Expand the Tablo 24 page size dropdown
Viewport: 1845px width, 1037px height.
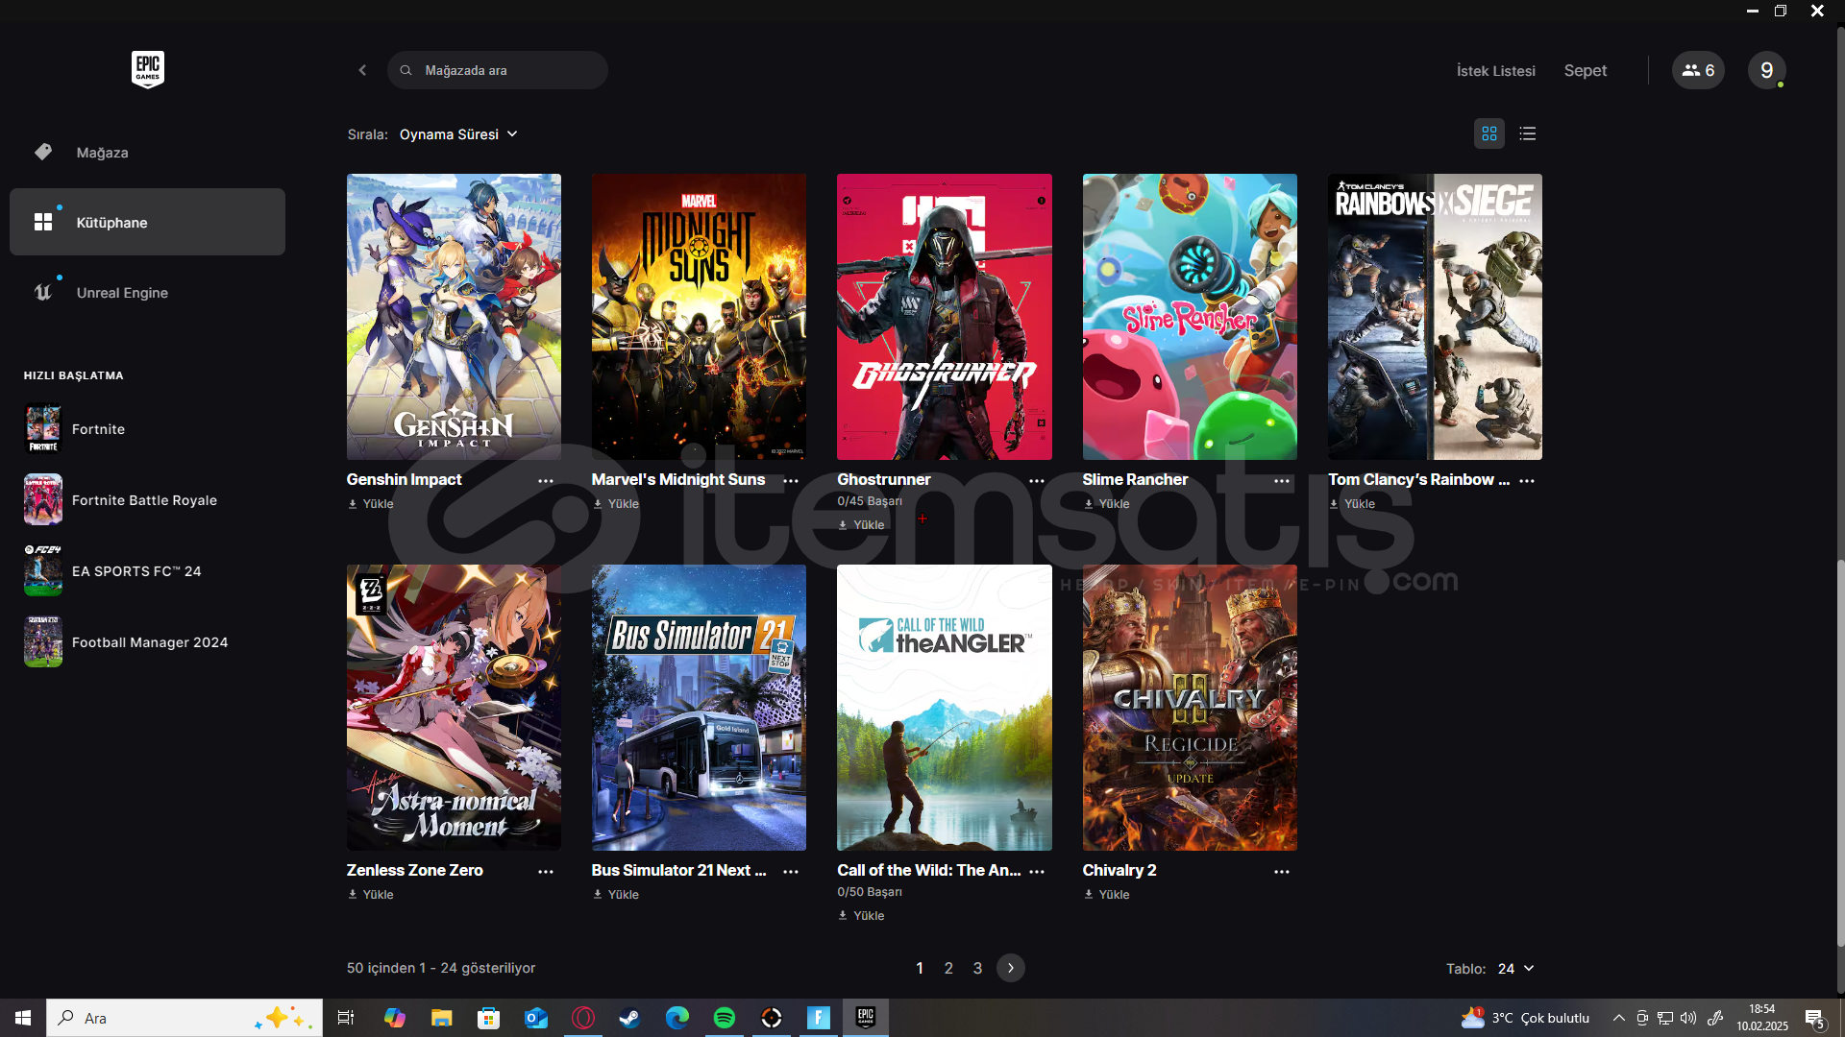[1515, 969]
